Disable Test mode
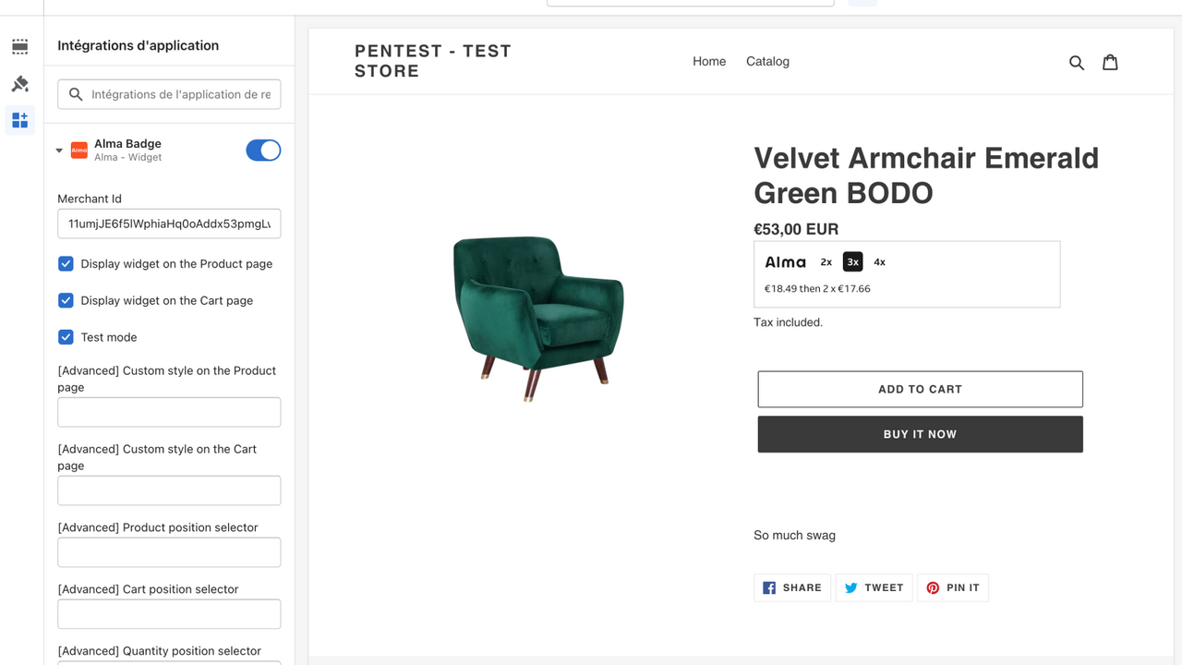Image resolution: width=1182 pixels, height=665 pixels. pos(66,336)
